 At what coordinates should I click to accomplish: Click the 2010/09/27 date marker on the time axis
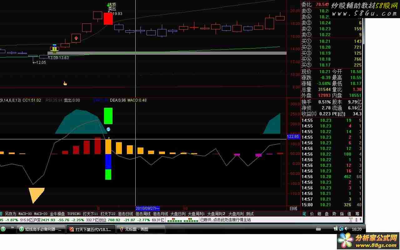[x=147, y=208]
